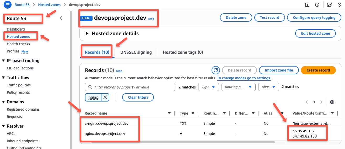Click the Route 53 sidebar title
This screenshot has height=149, width=345.
coord(17,19)
